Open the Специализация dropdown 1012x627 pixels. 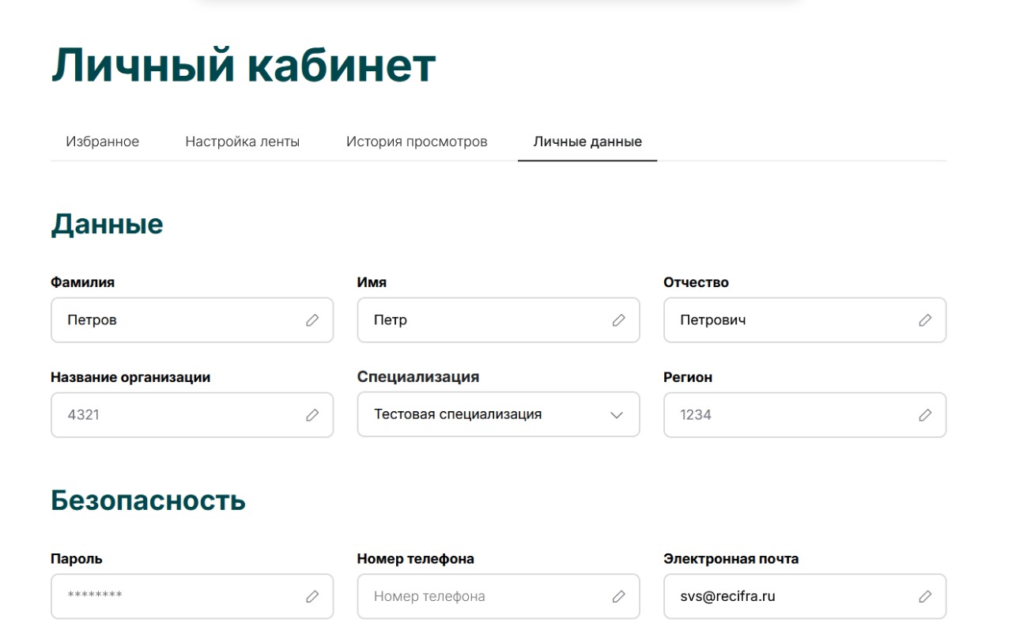617,414
